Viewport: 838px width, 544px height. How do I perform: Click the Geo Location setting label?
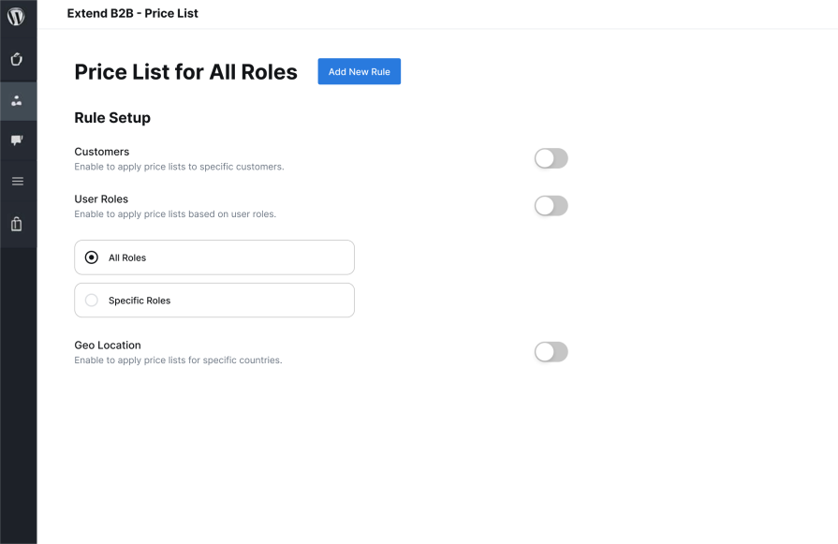pyautogui.click(x=108, y=346)
